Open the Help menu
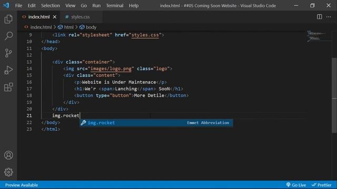The image size is (337, 189). point(133,6)
